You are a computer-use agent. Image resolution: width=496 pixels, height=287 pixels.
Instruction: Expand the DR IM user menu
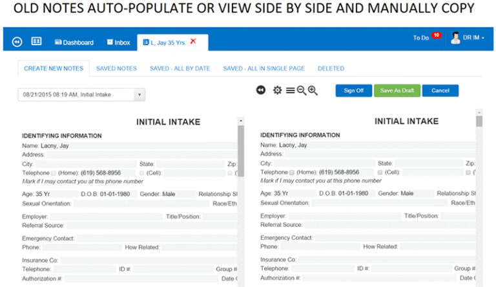[x=473, y=37]
